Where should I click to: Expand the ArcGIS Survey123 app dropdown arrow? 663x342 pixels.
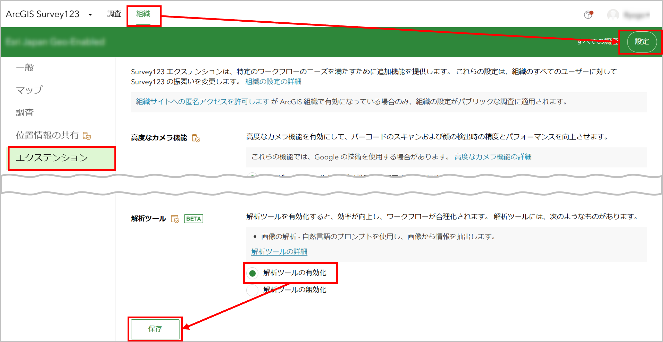[x=90, y=15]
